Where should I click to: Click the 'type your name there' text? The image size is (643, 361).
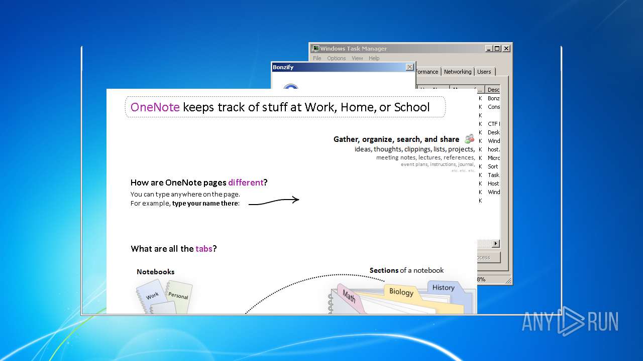click(x=205, y=204)
